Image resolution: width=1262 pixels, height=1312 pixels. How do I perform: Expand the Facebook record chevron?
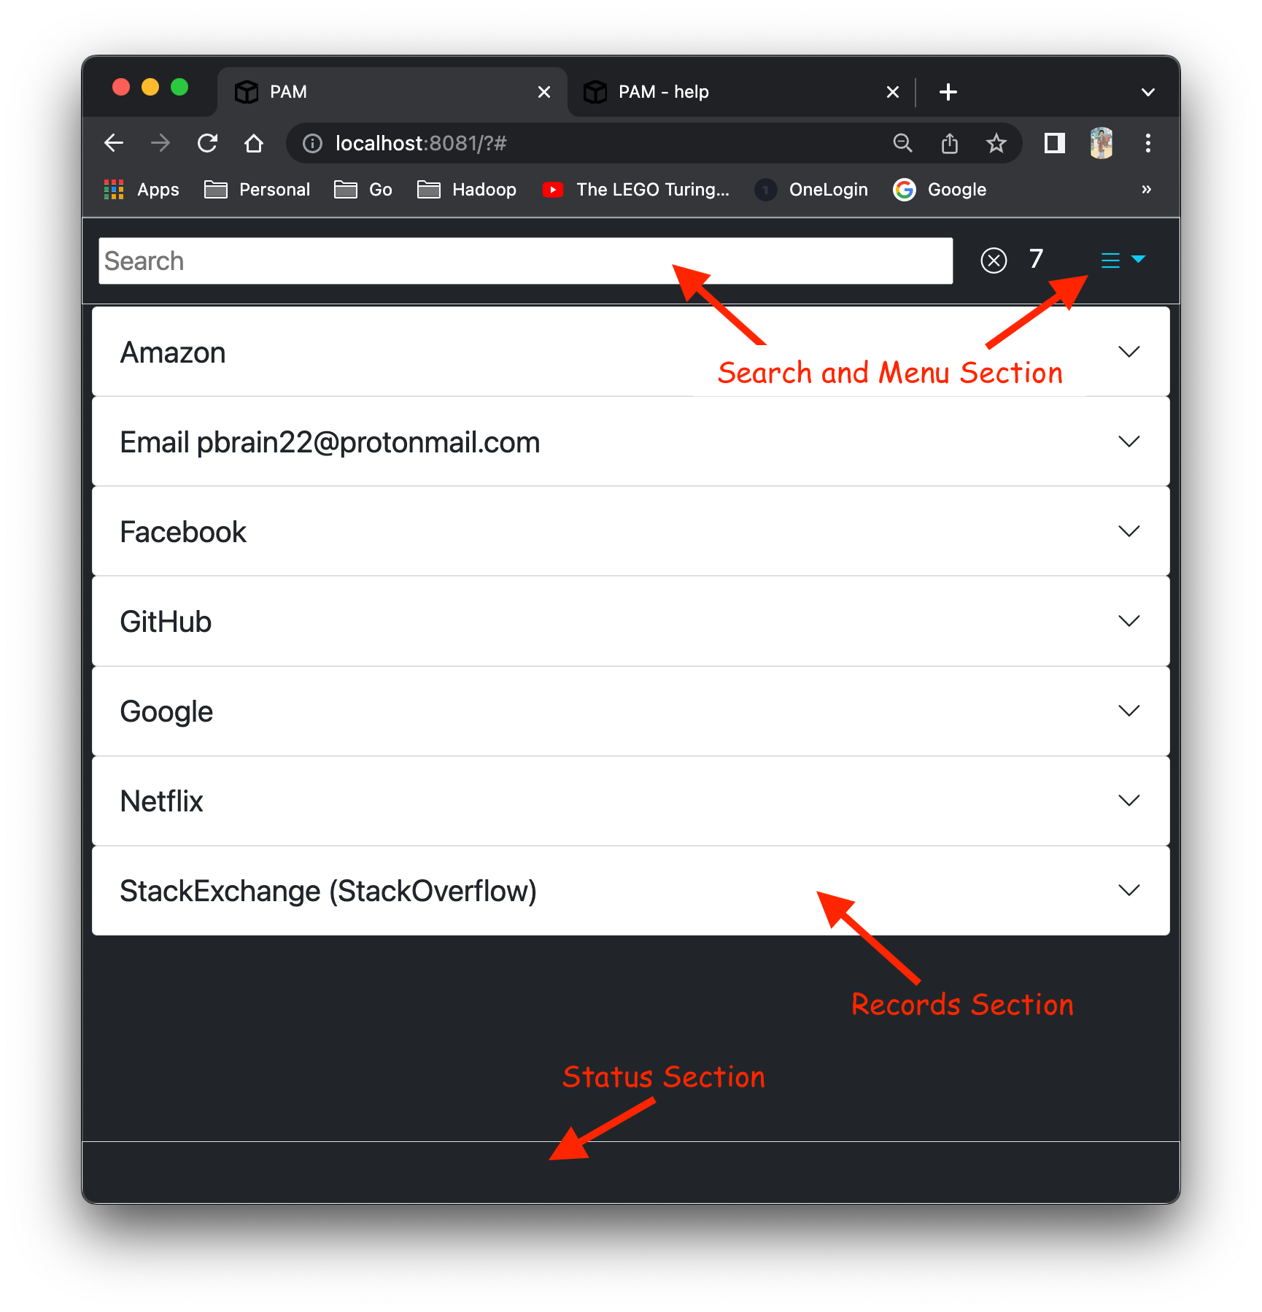(1129, 531)
